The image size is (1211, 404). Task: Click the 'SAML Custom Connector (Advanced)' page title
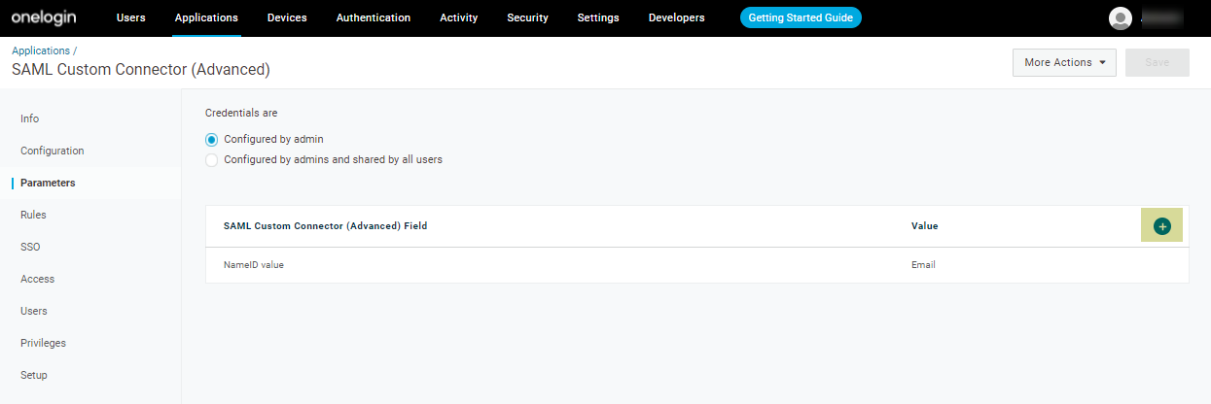(141, 70)
